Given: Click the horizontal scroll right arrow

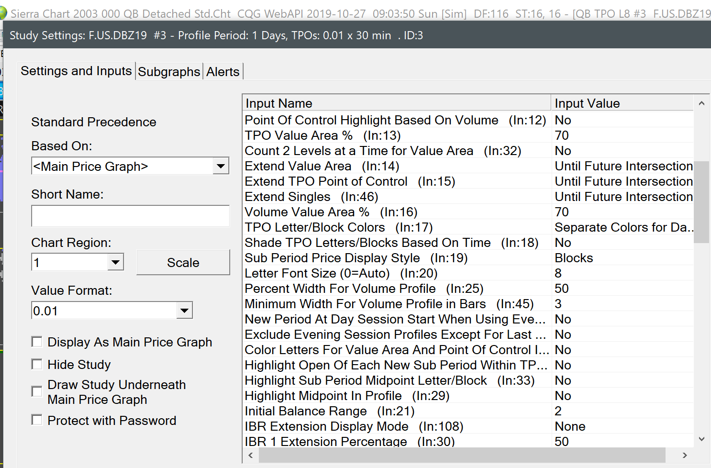Looking at the screenshot, I should tap(685, 455).
